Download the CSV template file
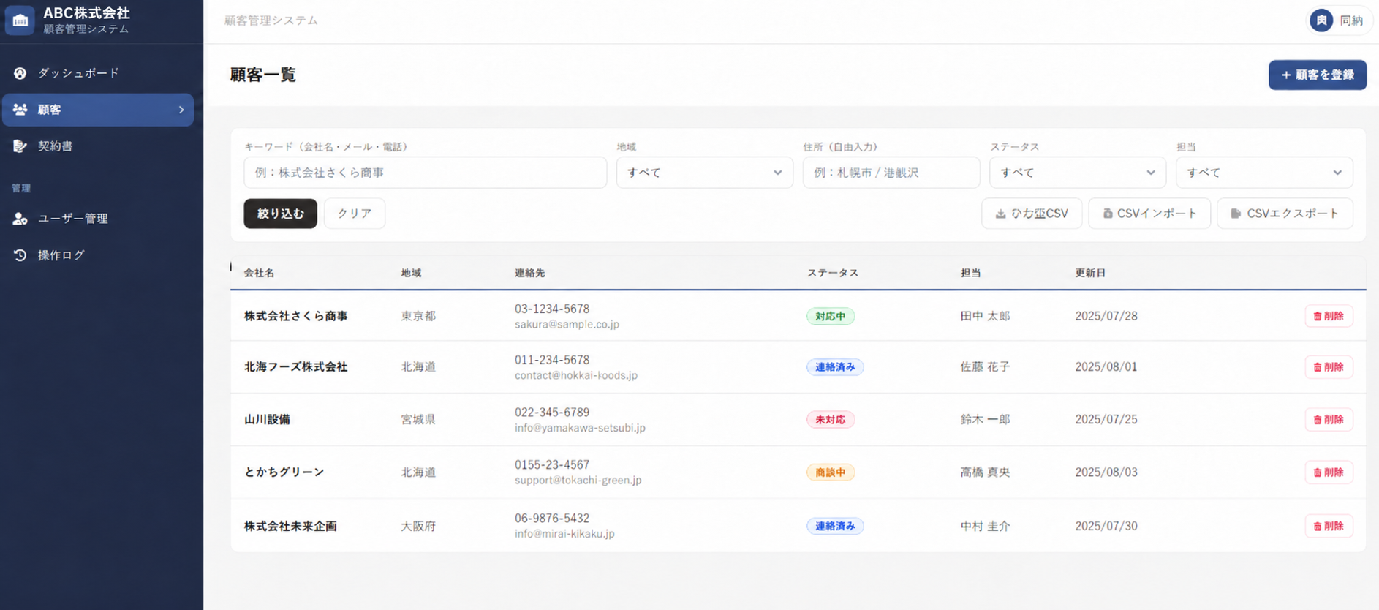 tap(1032, 214)
